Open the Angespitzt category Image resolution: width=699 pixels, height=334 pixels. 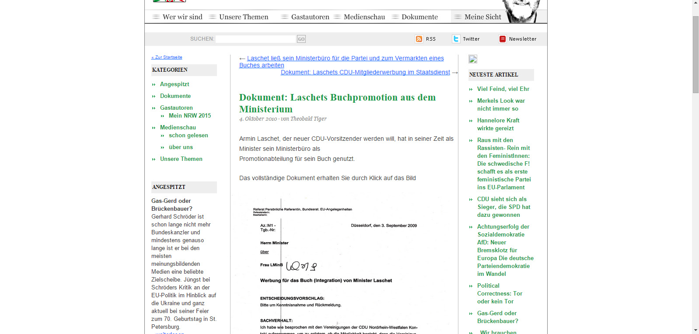click(x=175, y=84)
